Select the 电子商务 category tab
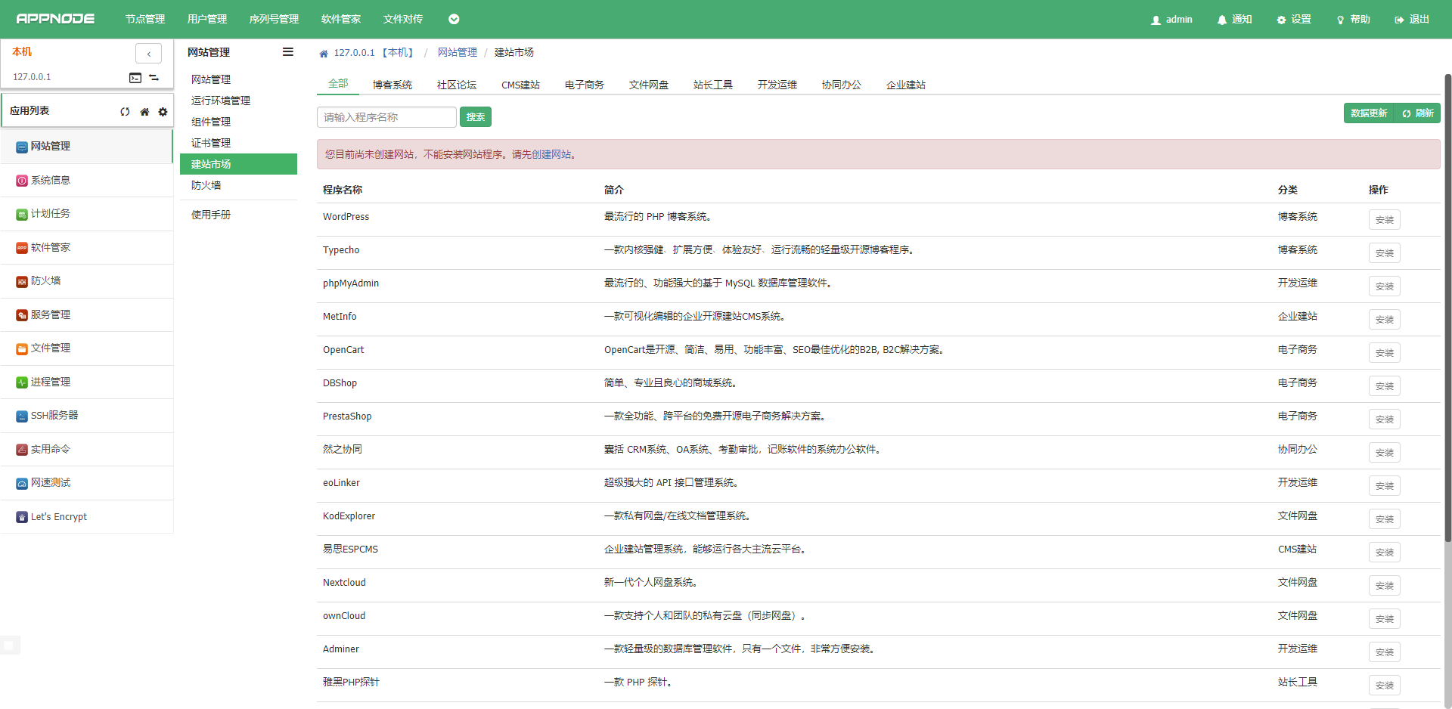 pyautogui.click(x=584, y=85)
